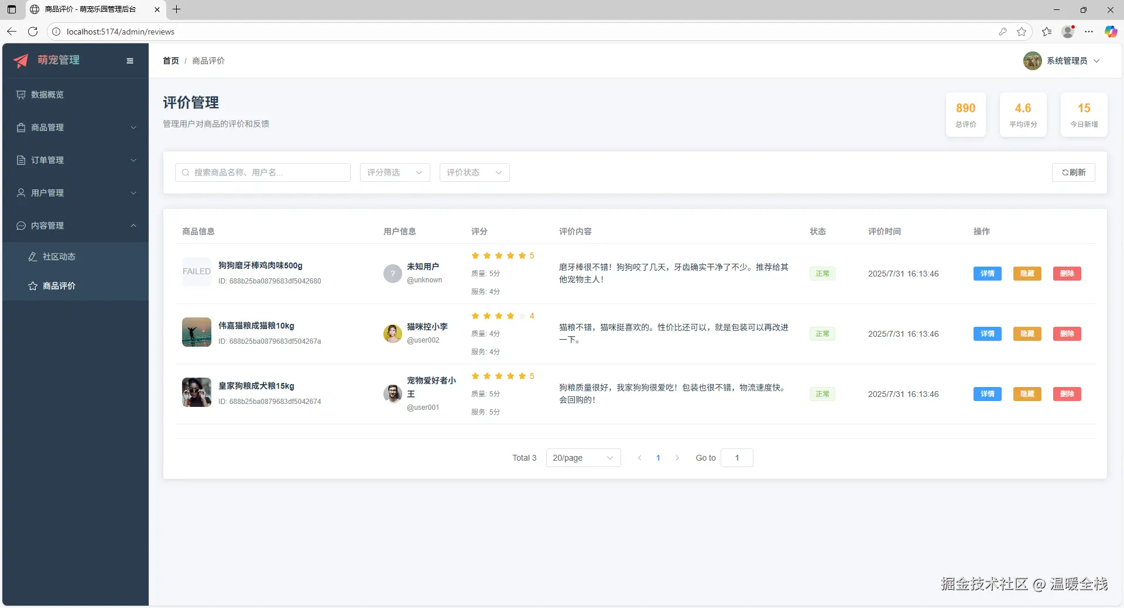This screenshot has width=1124, height=608.
Task: Click the 刷新 refresh button
Action: 1074,172
